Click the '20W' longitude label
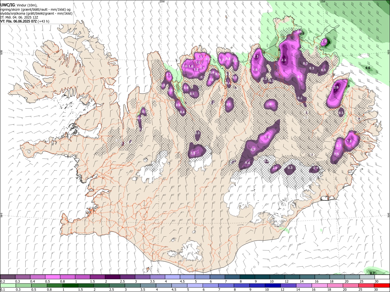The height and width of the screenshot is (292, 390). coord(162,2)
